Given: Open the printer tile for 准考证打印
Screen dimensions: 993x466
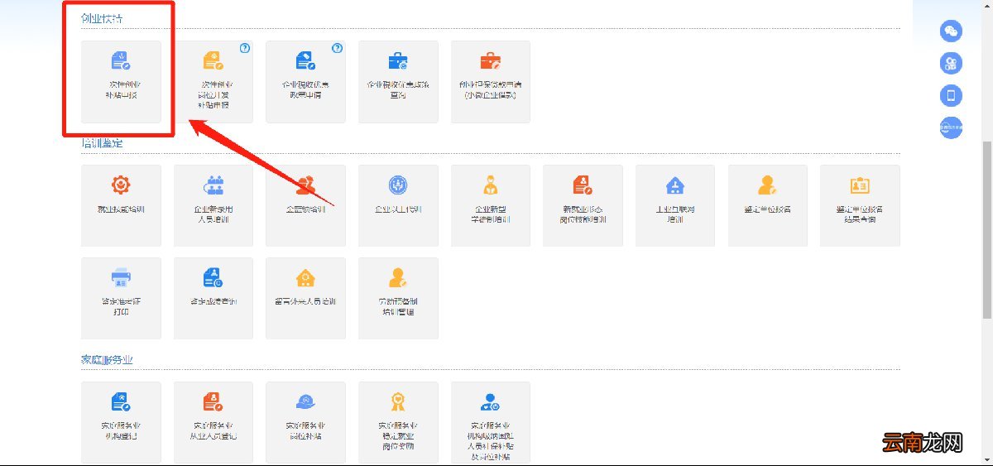Looking at the screenshot, I should pos(122,298).
